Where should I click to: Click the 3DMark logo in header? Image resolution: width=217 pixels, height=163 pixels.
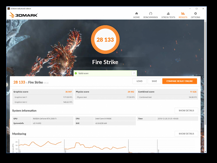click(23, 15)
